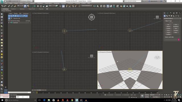Toggle Scene Explorer from main toolbar
The image size is (182, 102).
(x=101, y=6)
